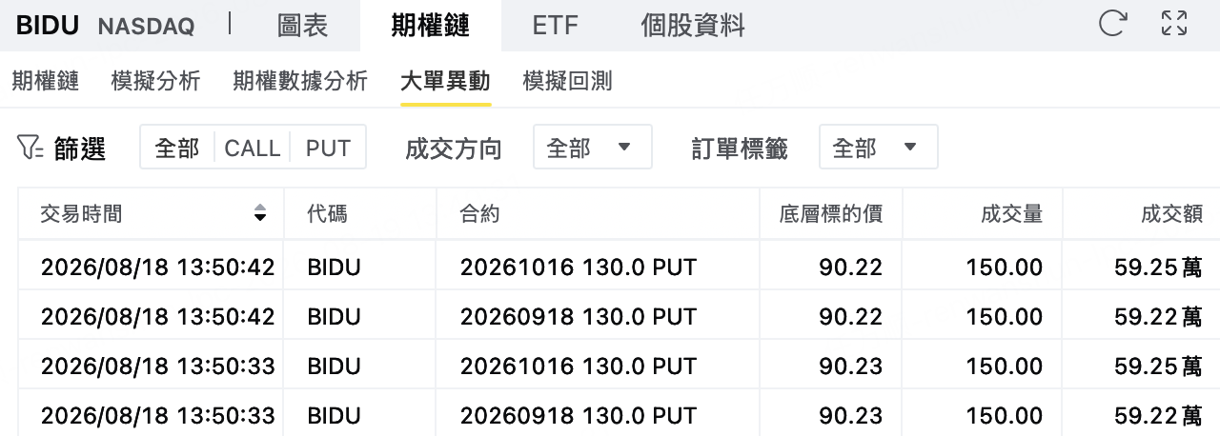
Task: Click the 13:50:33 time for 20260918 contract
Action: point(157,415)
